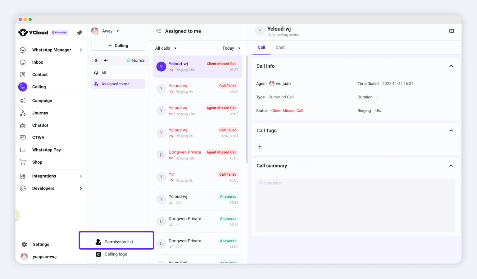Open Contact section

40,74
